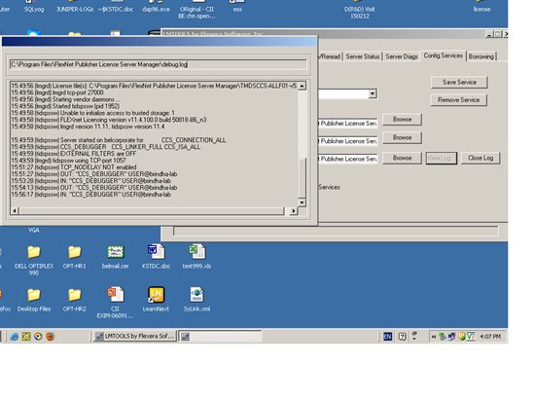Image resolution: width=535 pixels, height=401 pixels.
Task: Switch to the Borrowing tab
Action: click(x=481, y=56)
